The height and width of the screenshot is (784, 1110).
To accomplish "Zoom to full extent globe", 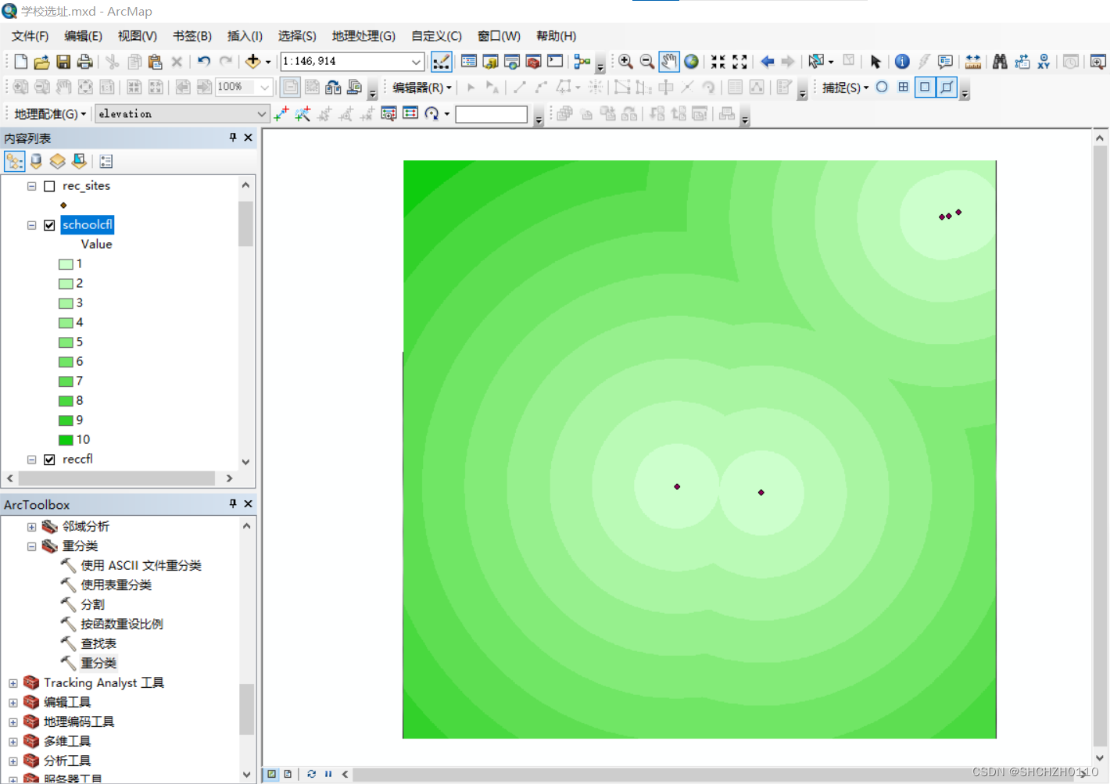I will (691, 61).
